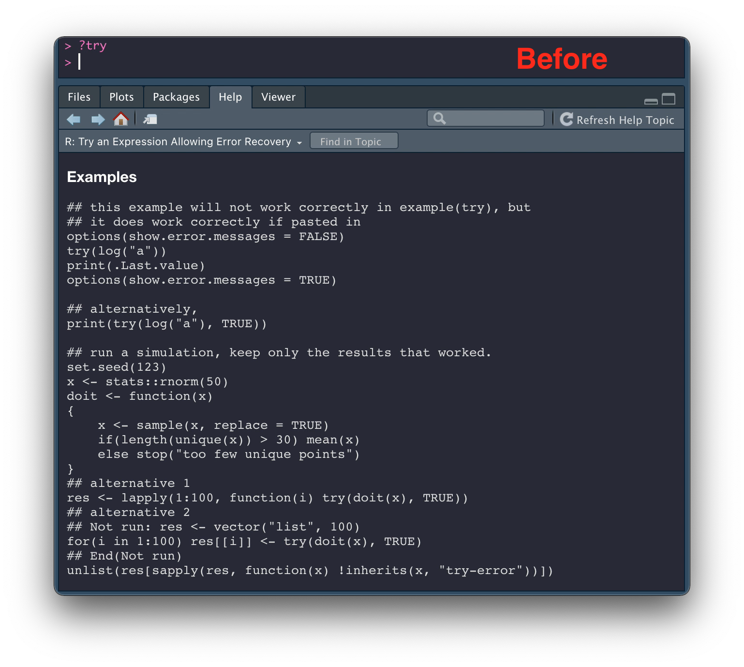Click the 'options(... = TRUE)' line
Viewport: 744px width, 667px height.
(202, 280)
